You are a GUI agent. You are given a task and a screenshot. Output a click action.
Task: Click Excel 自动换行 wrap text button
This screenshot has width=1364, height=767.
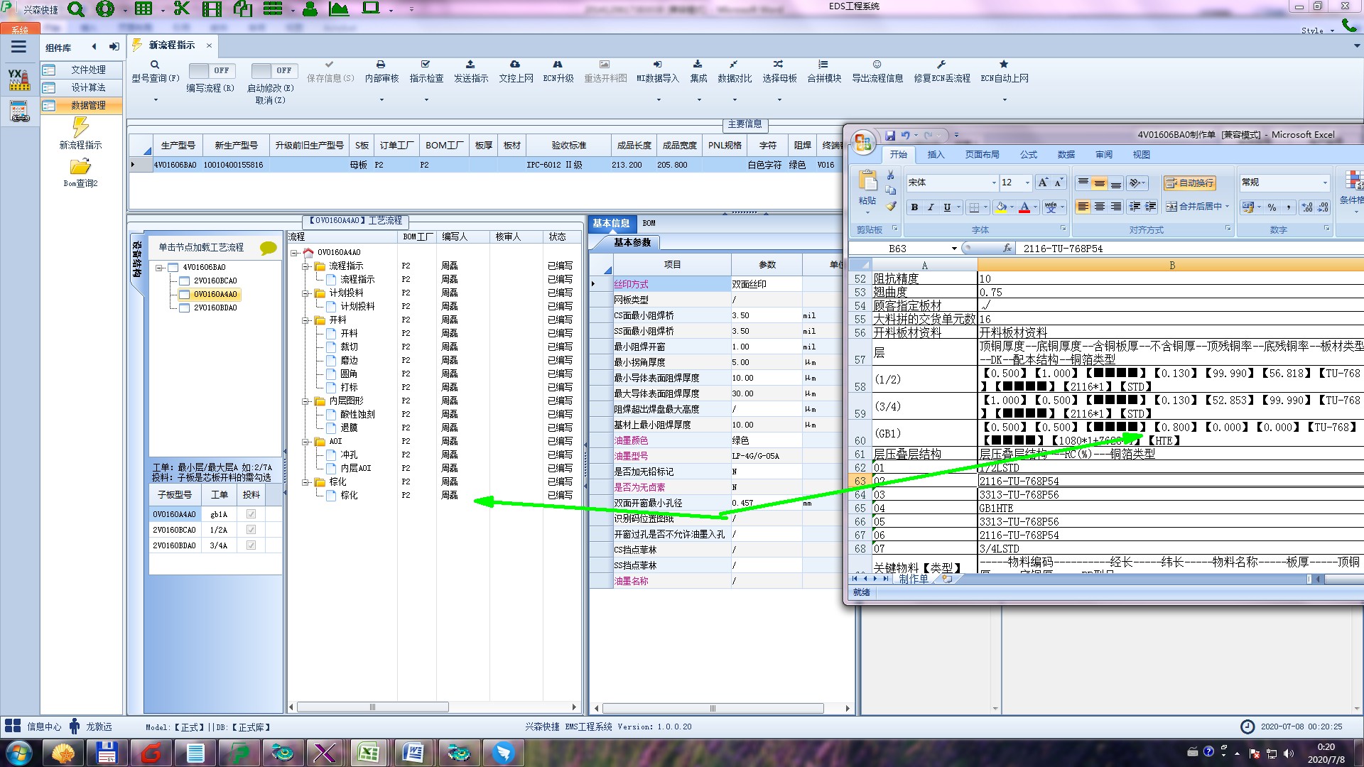1189,183
